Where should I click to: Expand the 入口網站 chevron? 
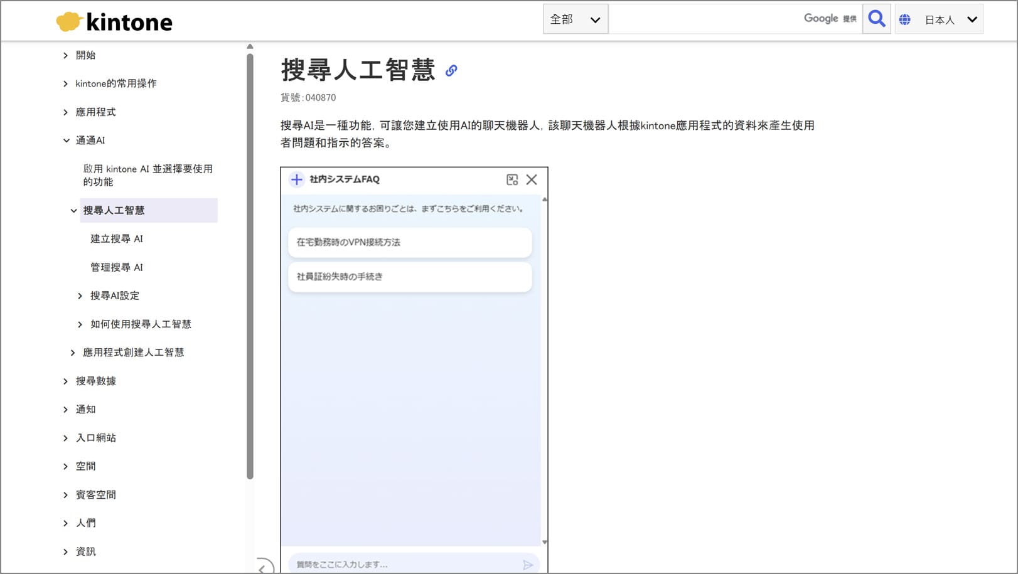[x=65, y=438]
